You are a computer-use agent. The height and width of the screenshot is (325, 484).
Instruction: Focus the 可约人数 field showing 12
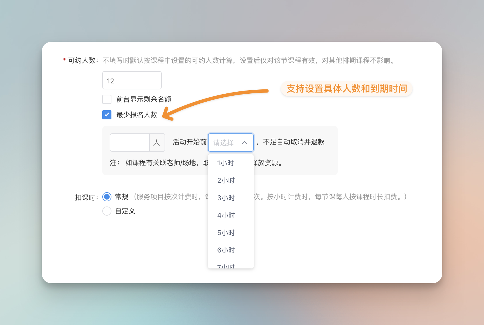pos(132,81)
